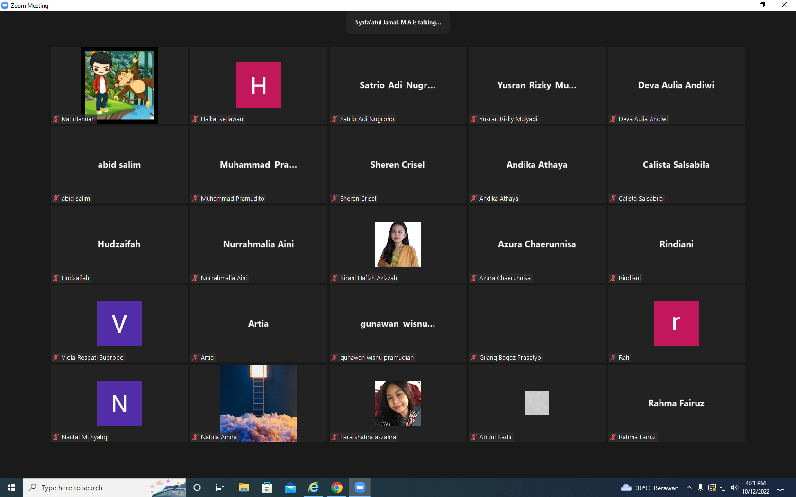Open the Windows Start menu

pyautogui.click(x=11, y=488)
